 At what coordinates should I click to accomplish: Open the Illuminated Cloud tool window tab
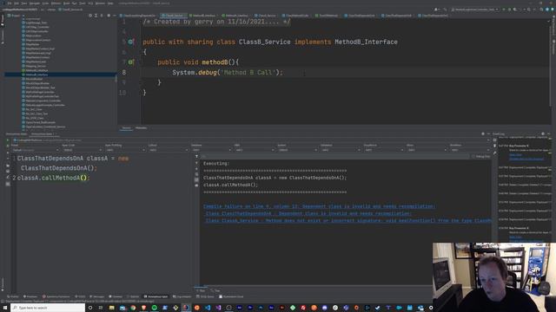(231, 296)
